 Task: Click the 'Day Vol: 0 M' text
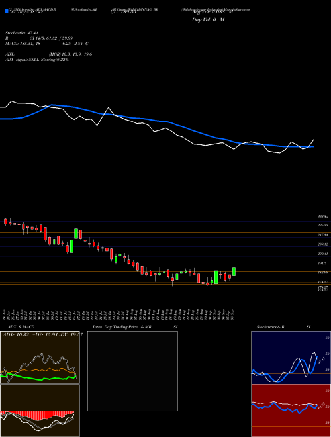[208, 20]
